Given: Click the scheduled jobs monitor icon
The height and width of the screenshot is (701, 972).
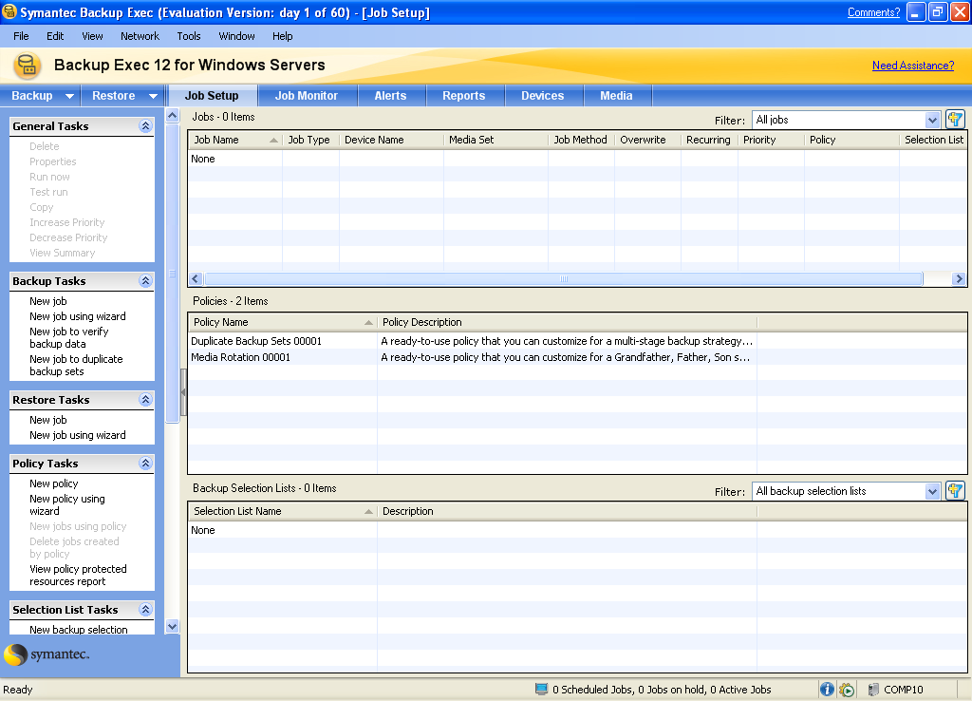Looking at the screenshot, I should (541, 690).
